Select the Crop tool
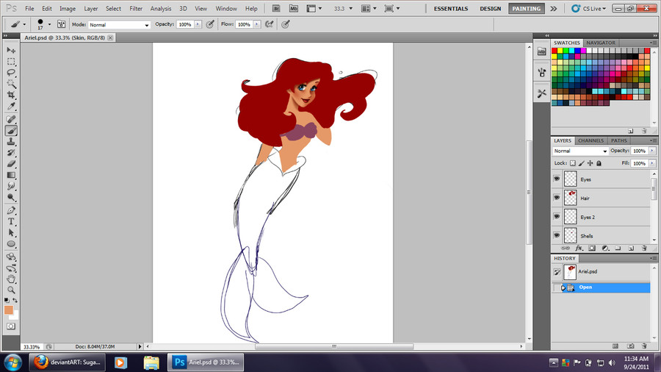Image resolution: width=661 pixels, height=372 pixels. (x=11, y=95)
